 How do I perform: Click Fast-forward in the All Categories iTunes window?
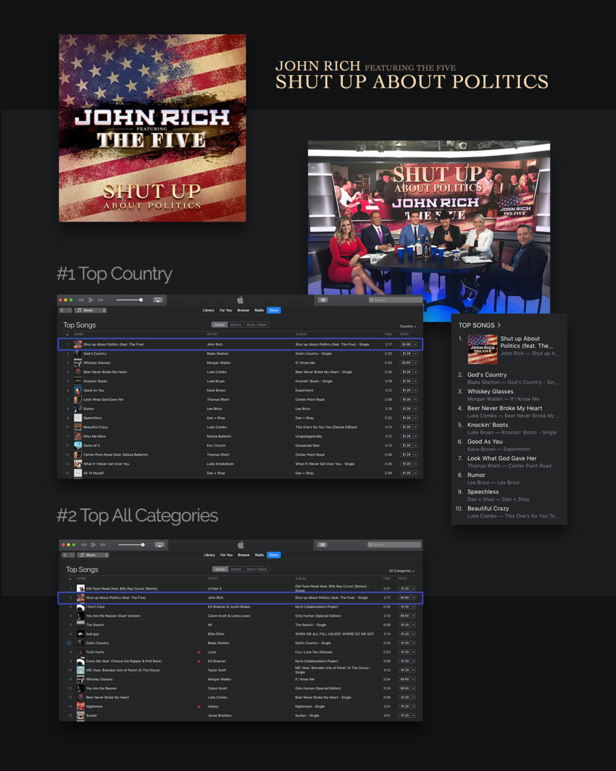tap(103, 545)
